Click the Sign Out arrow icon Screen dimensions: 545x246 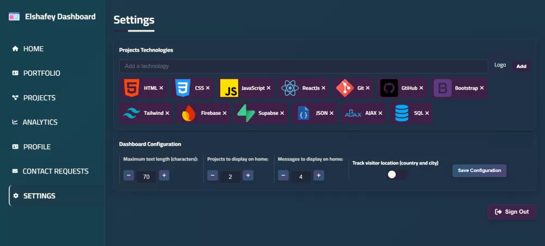click(499, 212)
